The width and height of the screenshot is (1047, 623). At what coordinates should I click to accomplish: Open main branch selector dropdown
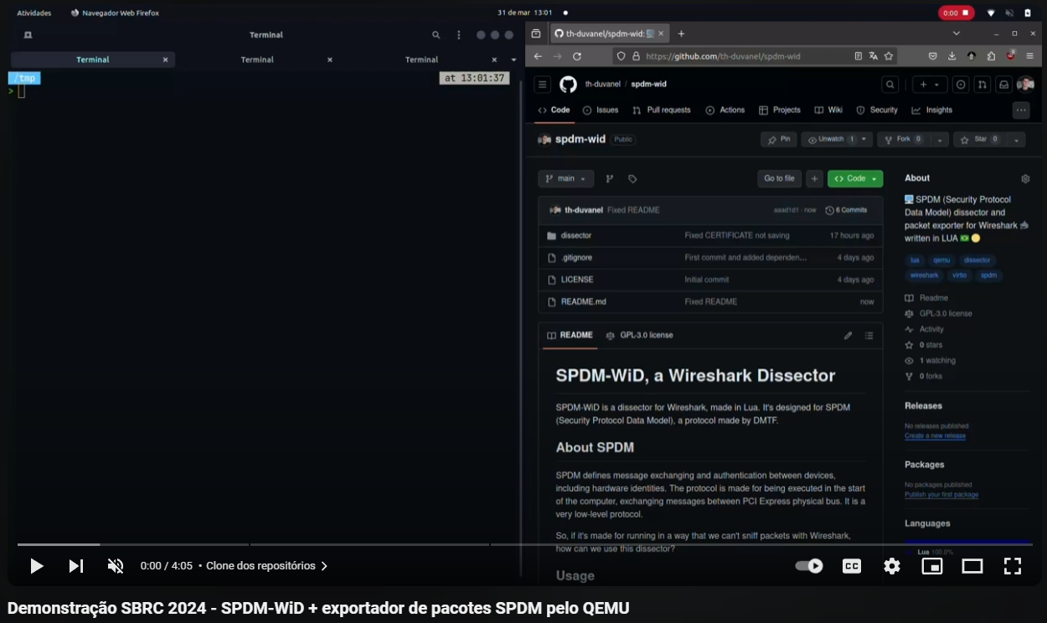566,178
